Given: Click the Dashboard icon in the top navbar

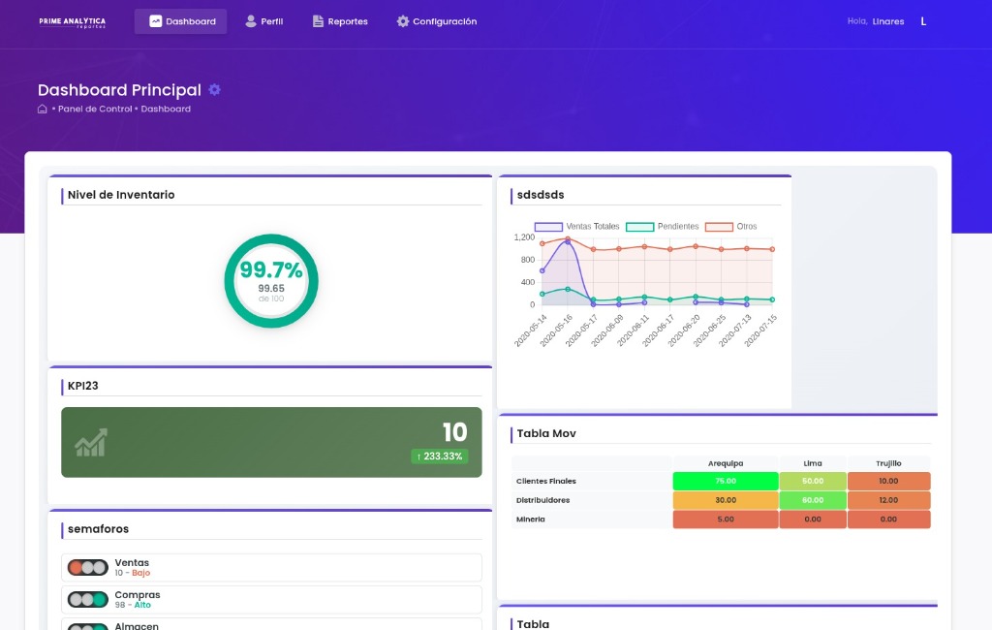Looking at the screenshot, I should click(155, 19).
